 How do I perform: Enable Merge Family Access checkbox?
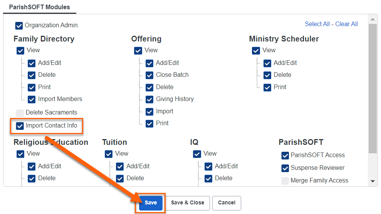pos(285,181)
